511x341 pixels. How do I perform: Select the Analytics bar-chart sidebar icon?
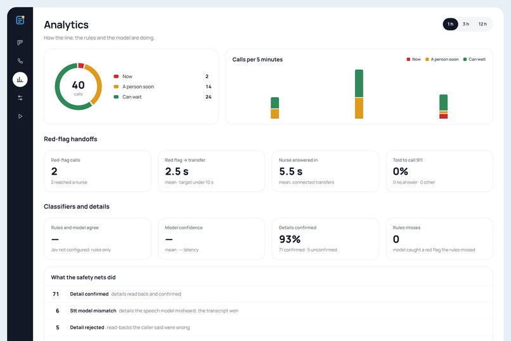tap(20, 79)
